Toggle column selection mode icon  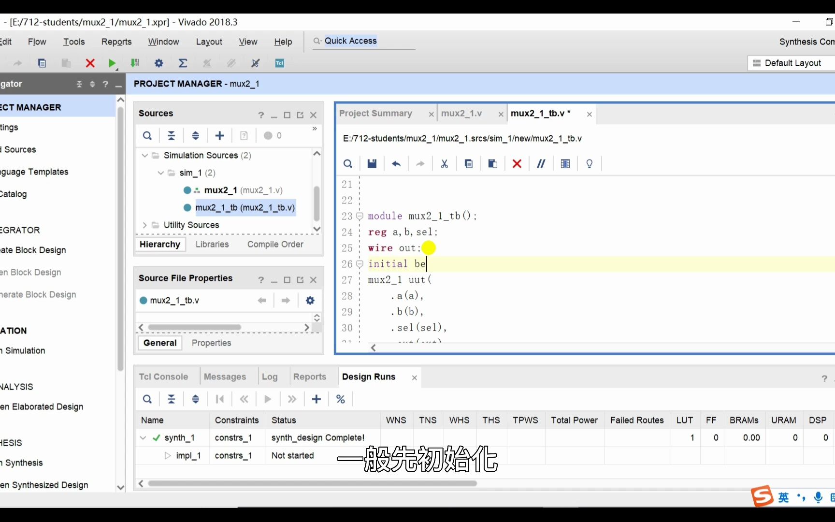tap(565, 163)
